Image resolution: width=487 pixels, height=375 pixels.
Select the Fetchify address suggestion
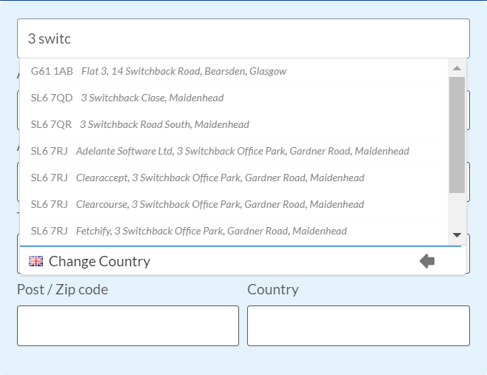click(x=211, y=232)
